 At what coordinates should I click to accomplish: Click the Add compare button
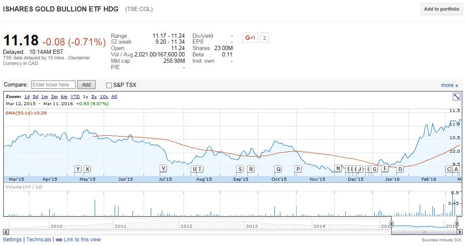[86, 84]
